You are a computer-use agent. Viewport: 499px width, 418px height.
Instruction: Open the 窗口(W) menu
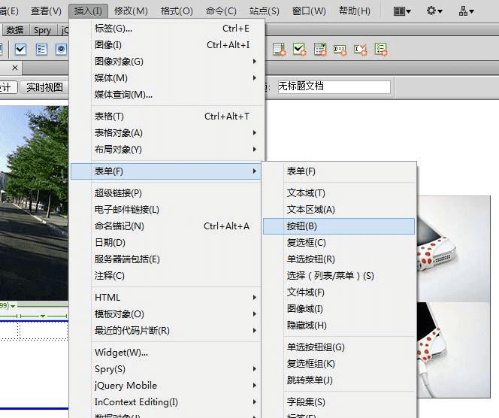309,11
